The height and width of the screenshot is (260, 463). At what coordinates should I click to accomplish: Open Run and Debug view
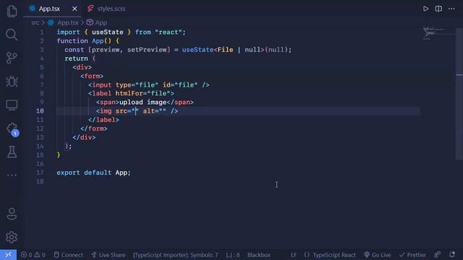[x=12, y=82]
